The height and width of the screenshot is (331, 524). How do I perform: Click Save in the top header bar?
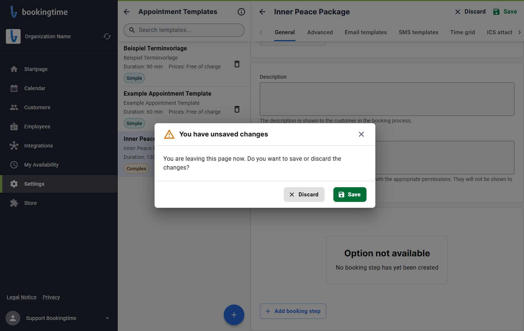pyautogui.click(x=505, y=12)
